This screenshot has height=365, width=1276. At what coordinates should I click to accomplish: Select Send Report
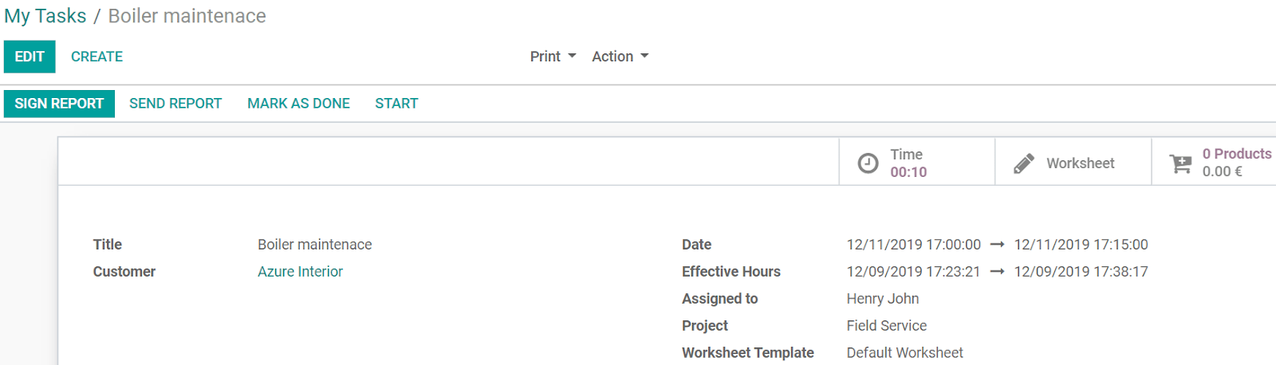point(175,104)
